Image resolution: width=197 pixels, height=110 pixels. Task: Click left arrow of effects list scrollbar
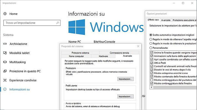(151, 87)
